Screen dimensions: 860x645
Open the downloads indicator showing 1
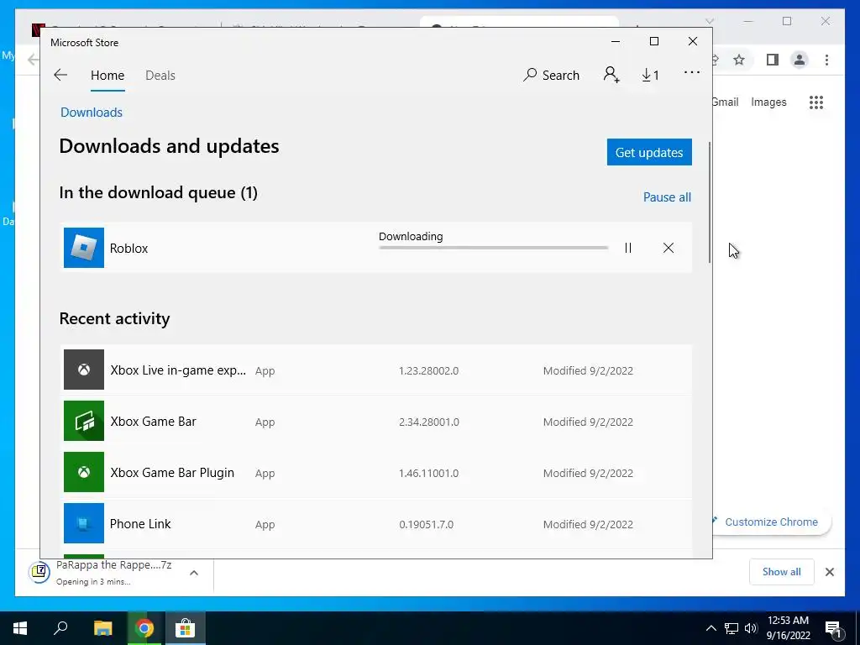[x=650, y=75]
